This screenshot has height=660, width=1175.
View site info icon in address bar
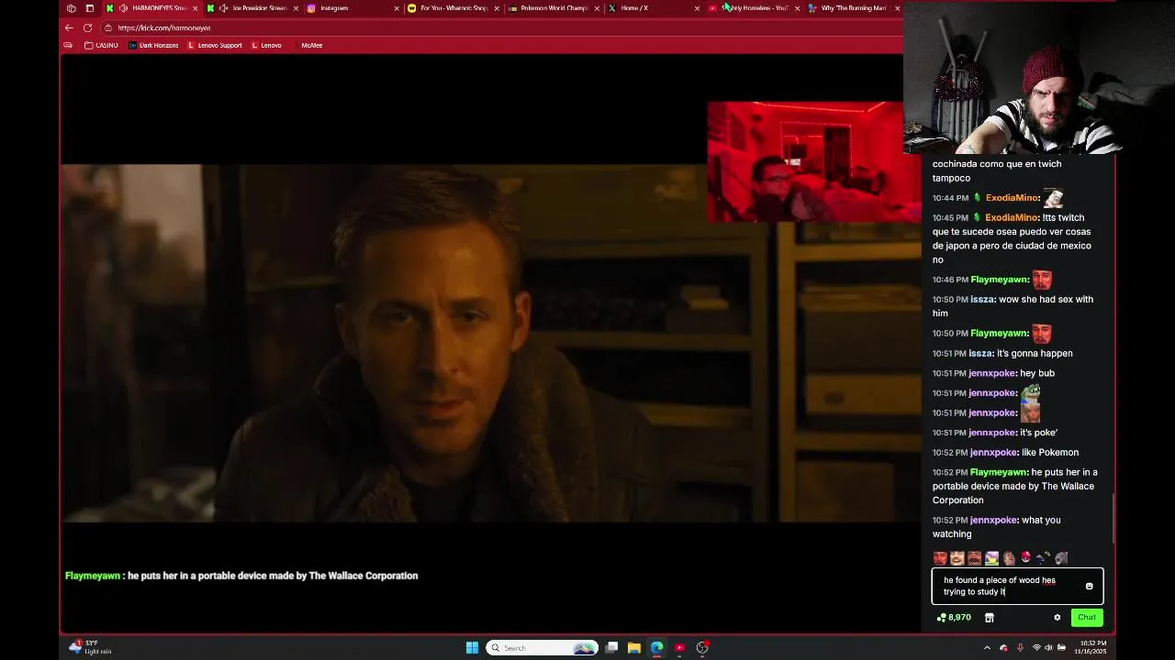pos(107,27)
